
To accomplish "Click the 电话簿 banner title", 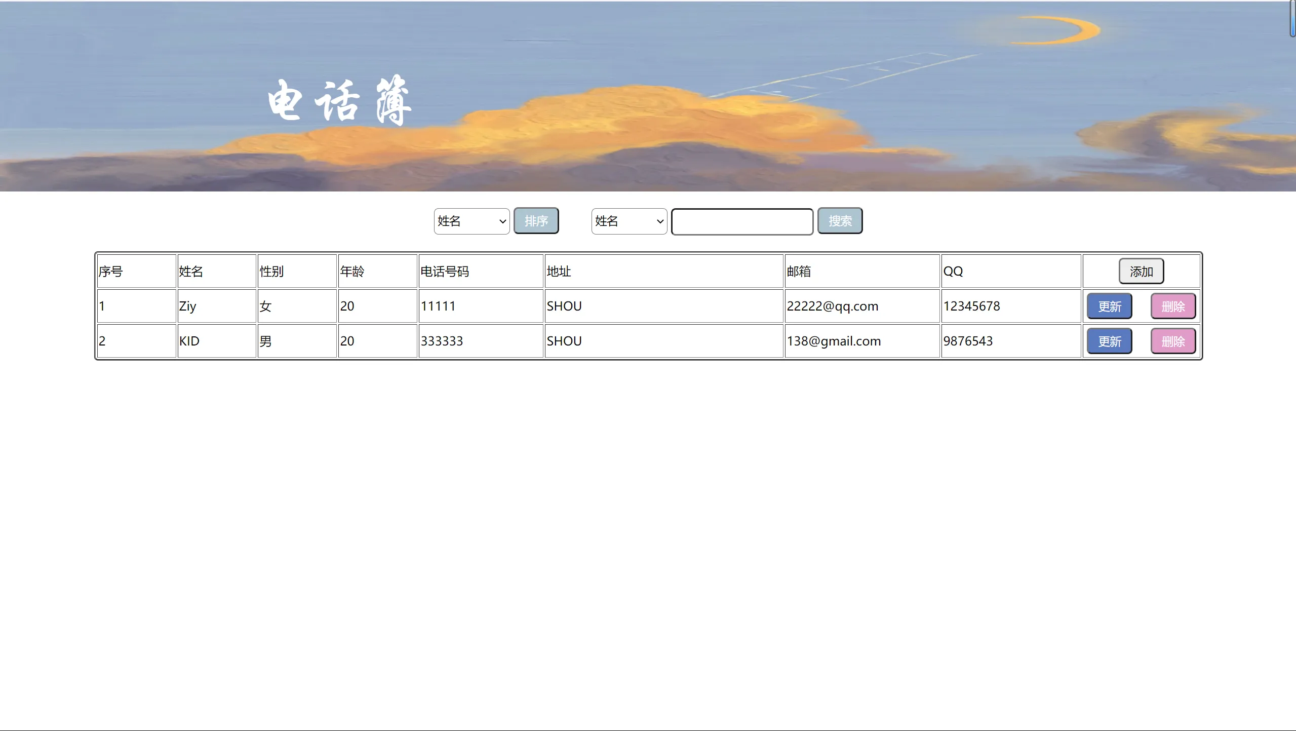I will click(x=339, y=100).
